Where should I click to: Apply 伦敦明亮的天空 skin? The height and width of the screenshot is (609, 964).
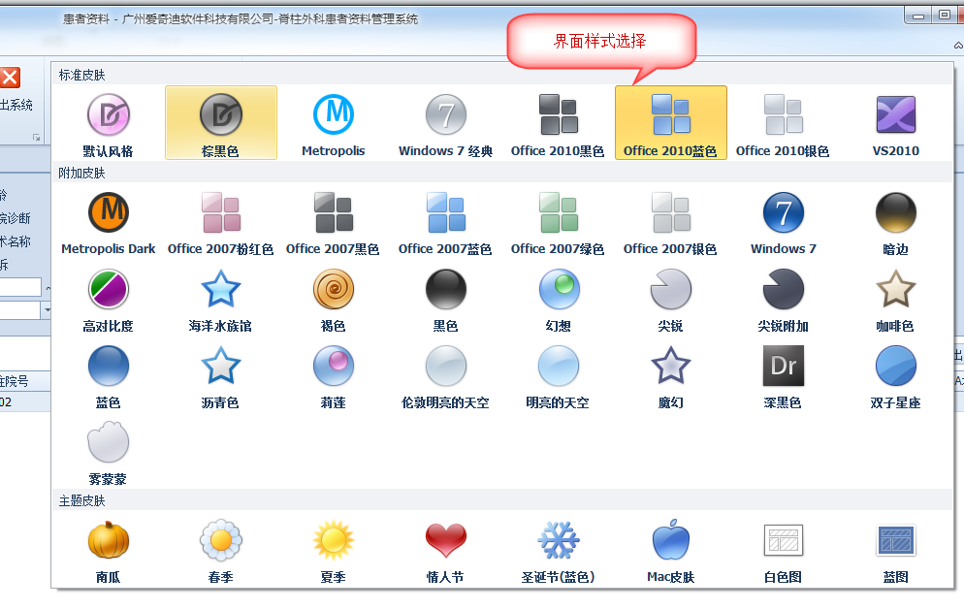point(446,376)
